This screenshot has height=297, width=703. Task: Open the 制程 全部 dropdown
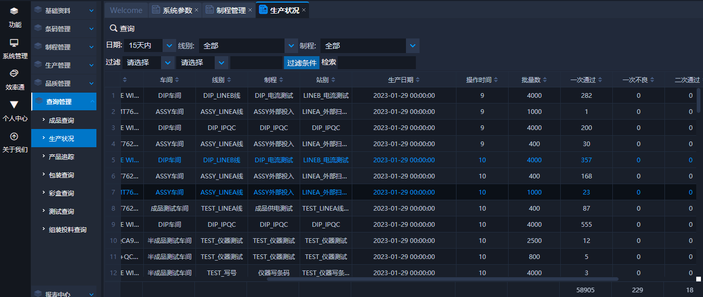click(412, 46)
